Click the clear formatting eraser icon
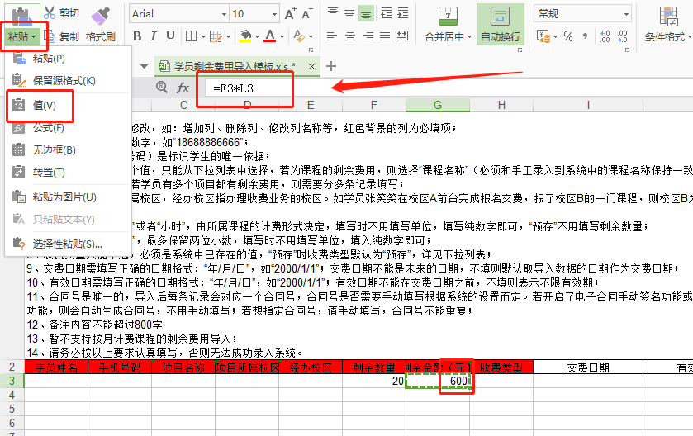The height and width of the screenshot is (436, 693). pos(299,36)
